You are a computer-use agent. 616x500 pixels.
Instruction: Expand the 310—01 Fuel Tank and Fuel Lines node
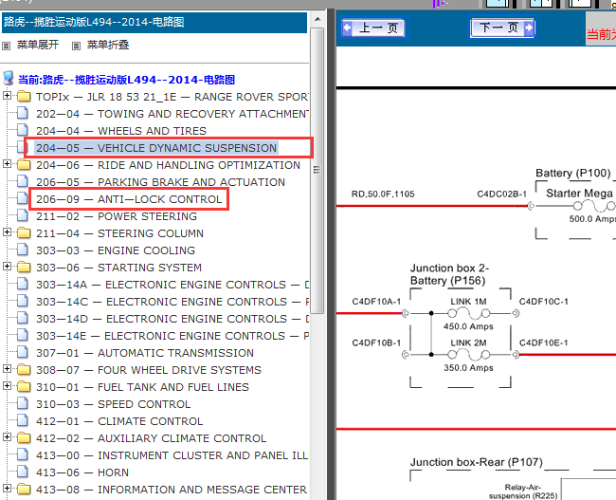[7, 386]
